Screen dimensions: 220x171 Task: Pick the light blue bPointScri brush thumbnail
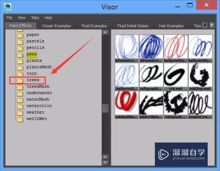127,46
